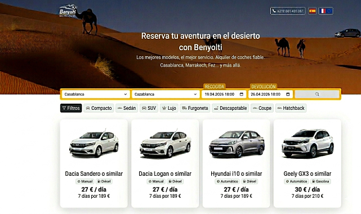Filter by Hatchback category

point(291,108)
